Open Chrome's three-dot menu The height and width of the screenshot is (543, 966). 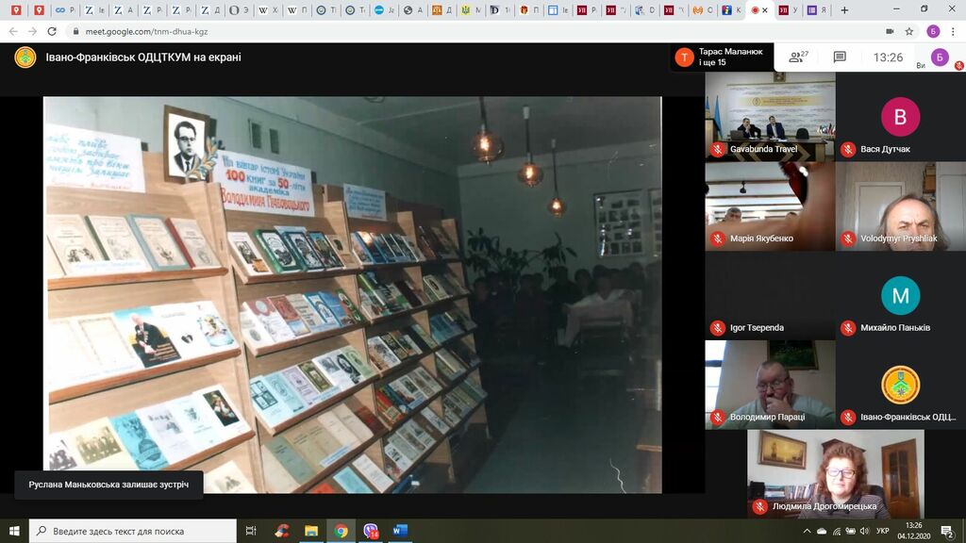[x=953, y=30]
